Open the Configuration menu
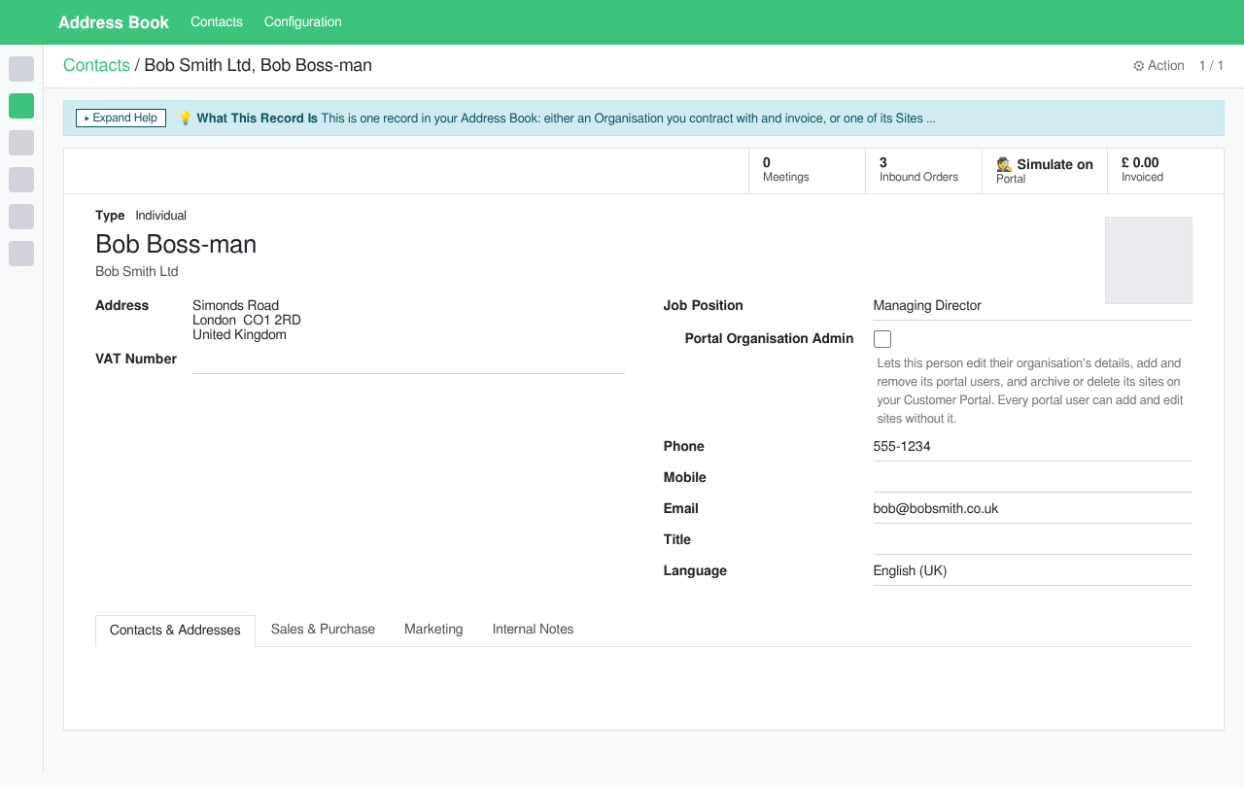Image resolution: width=1244 pixels, height=787 pixels. [x=303, y=21]
